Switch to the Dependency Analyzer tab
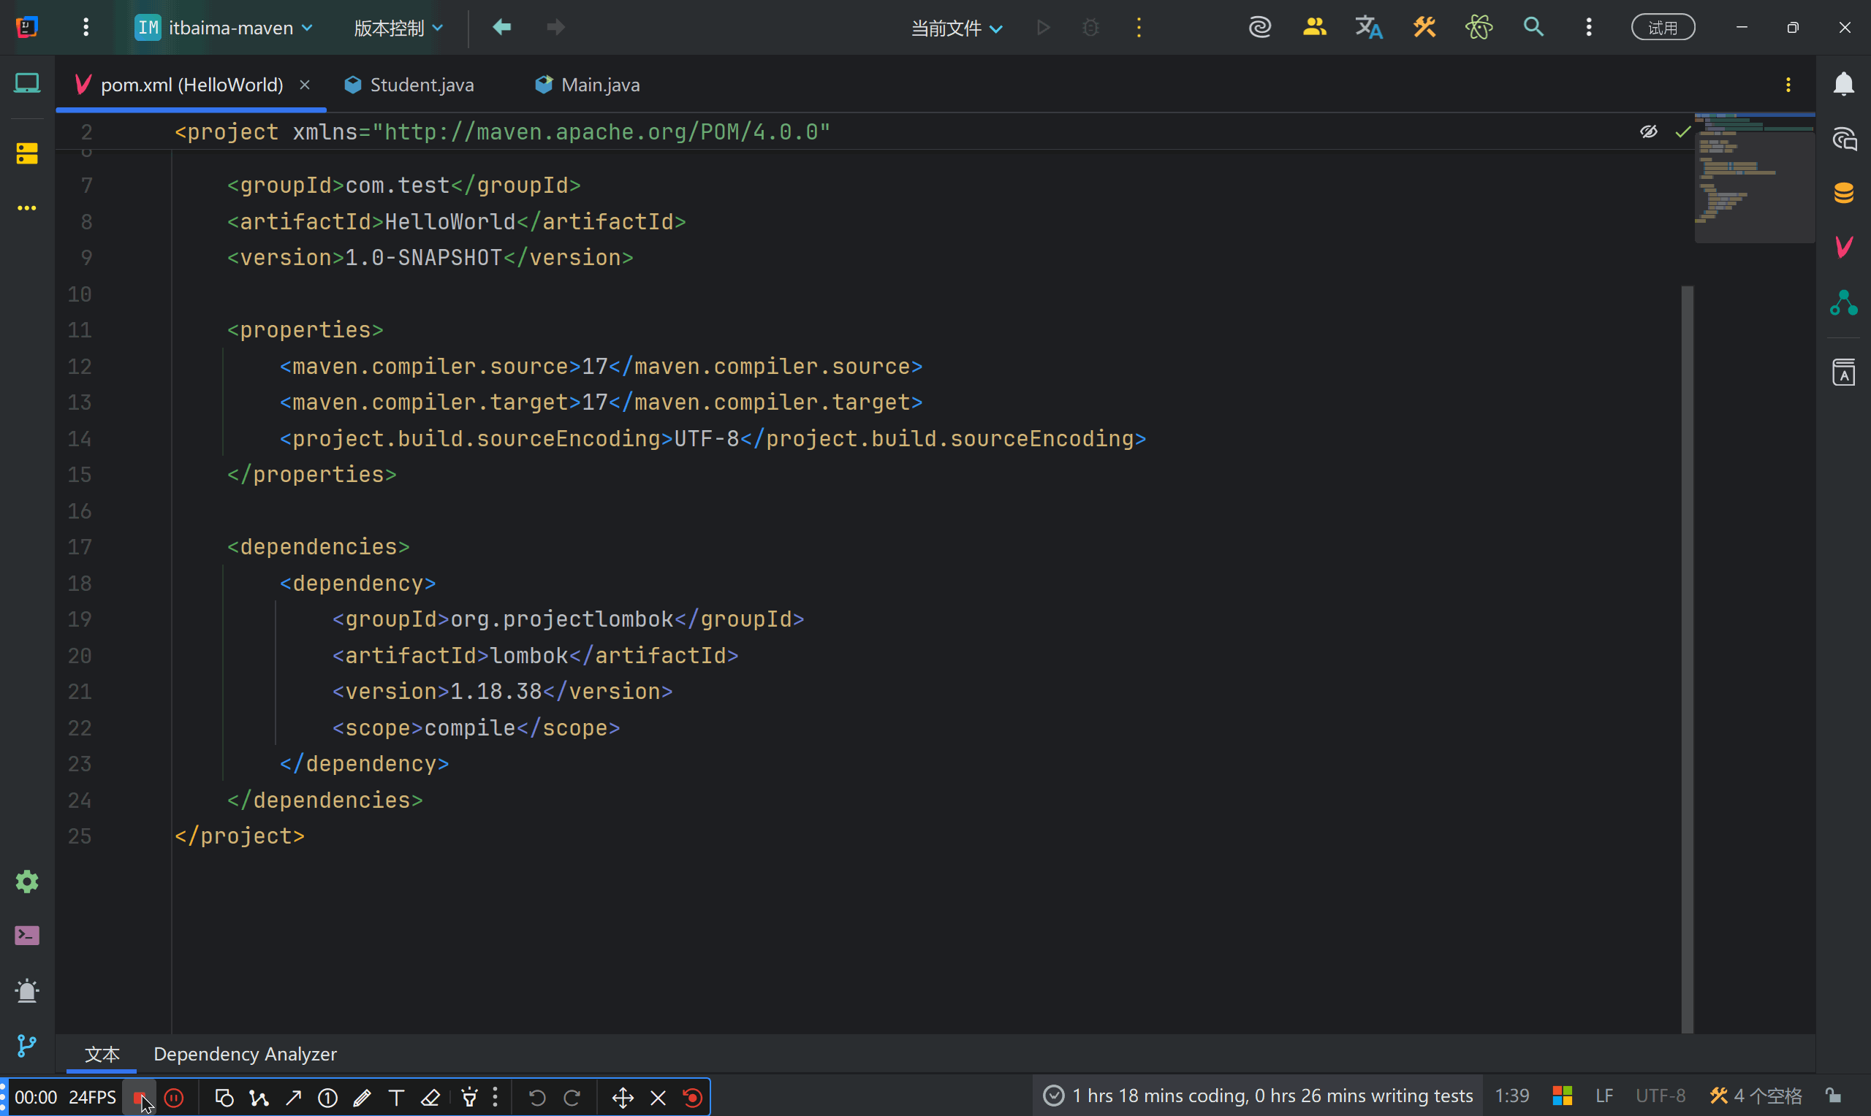This screenshot has width=1871, height=1116. coord(245,1055)
